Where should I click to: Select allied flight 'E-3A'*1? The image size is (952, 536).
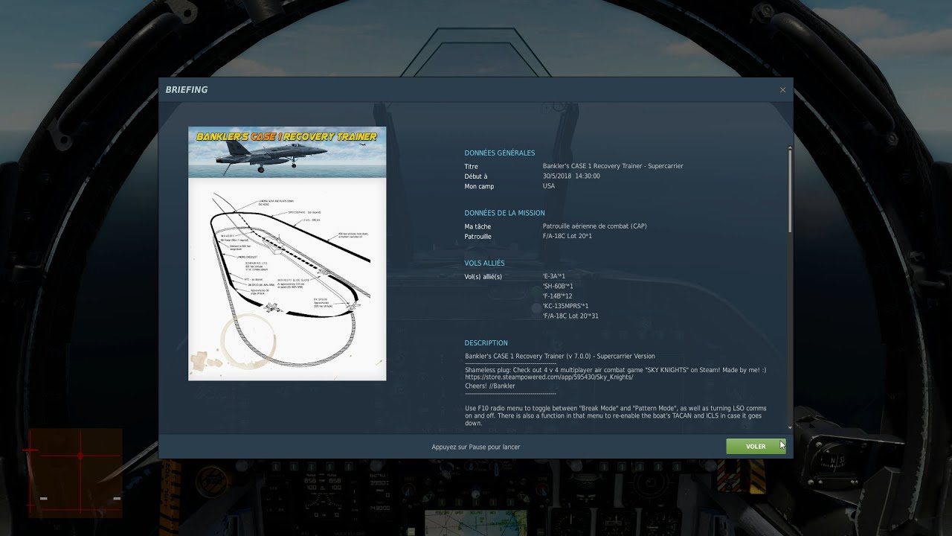554,276
